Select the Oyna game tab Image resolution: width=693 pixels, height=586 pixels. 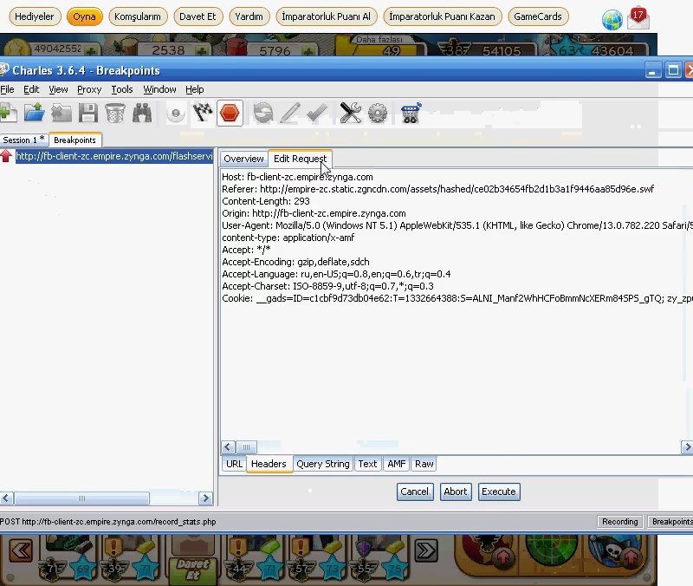point(84,16)
